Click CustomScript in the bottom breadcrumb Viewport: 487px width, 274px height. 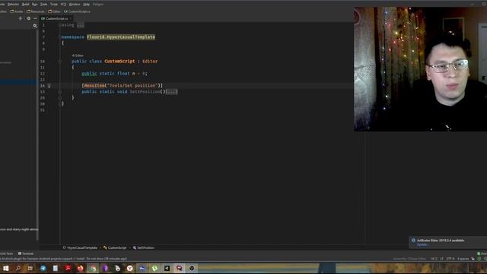click(x=115, y=248)
